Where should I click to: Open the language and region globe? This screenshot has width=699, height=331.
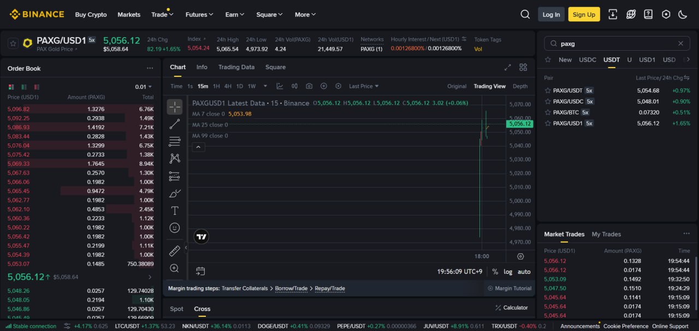[x=631, y=15]
